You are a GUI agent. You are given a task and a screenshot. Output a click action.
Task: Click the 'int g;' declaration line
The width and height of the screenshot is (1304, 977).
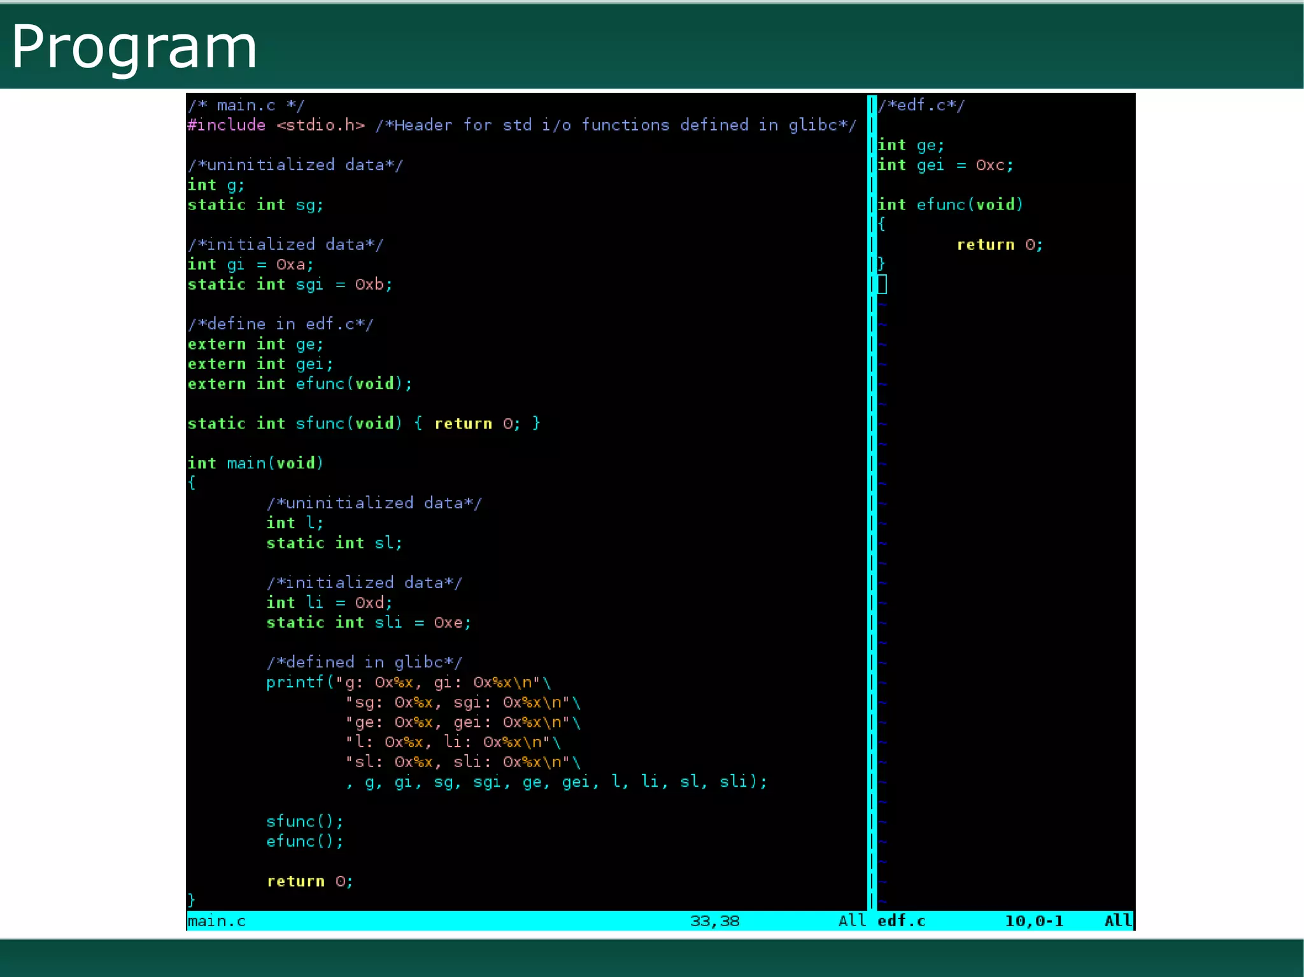tap(216, 185)
